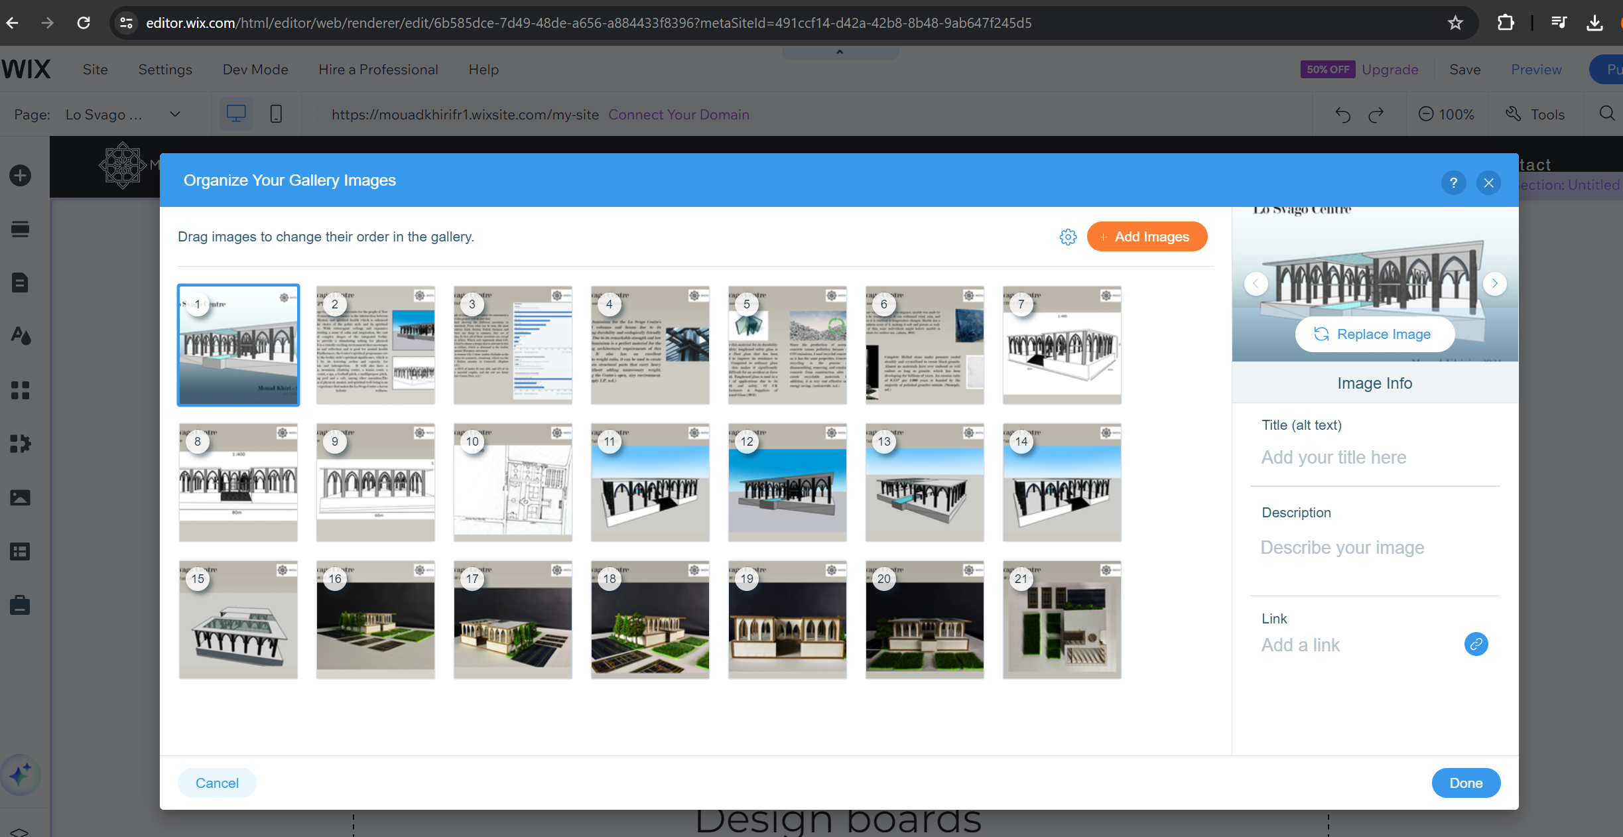
Task: Open the Wix AI assistant sparkle icon
Action: 20,774
